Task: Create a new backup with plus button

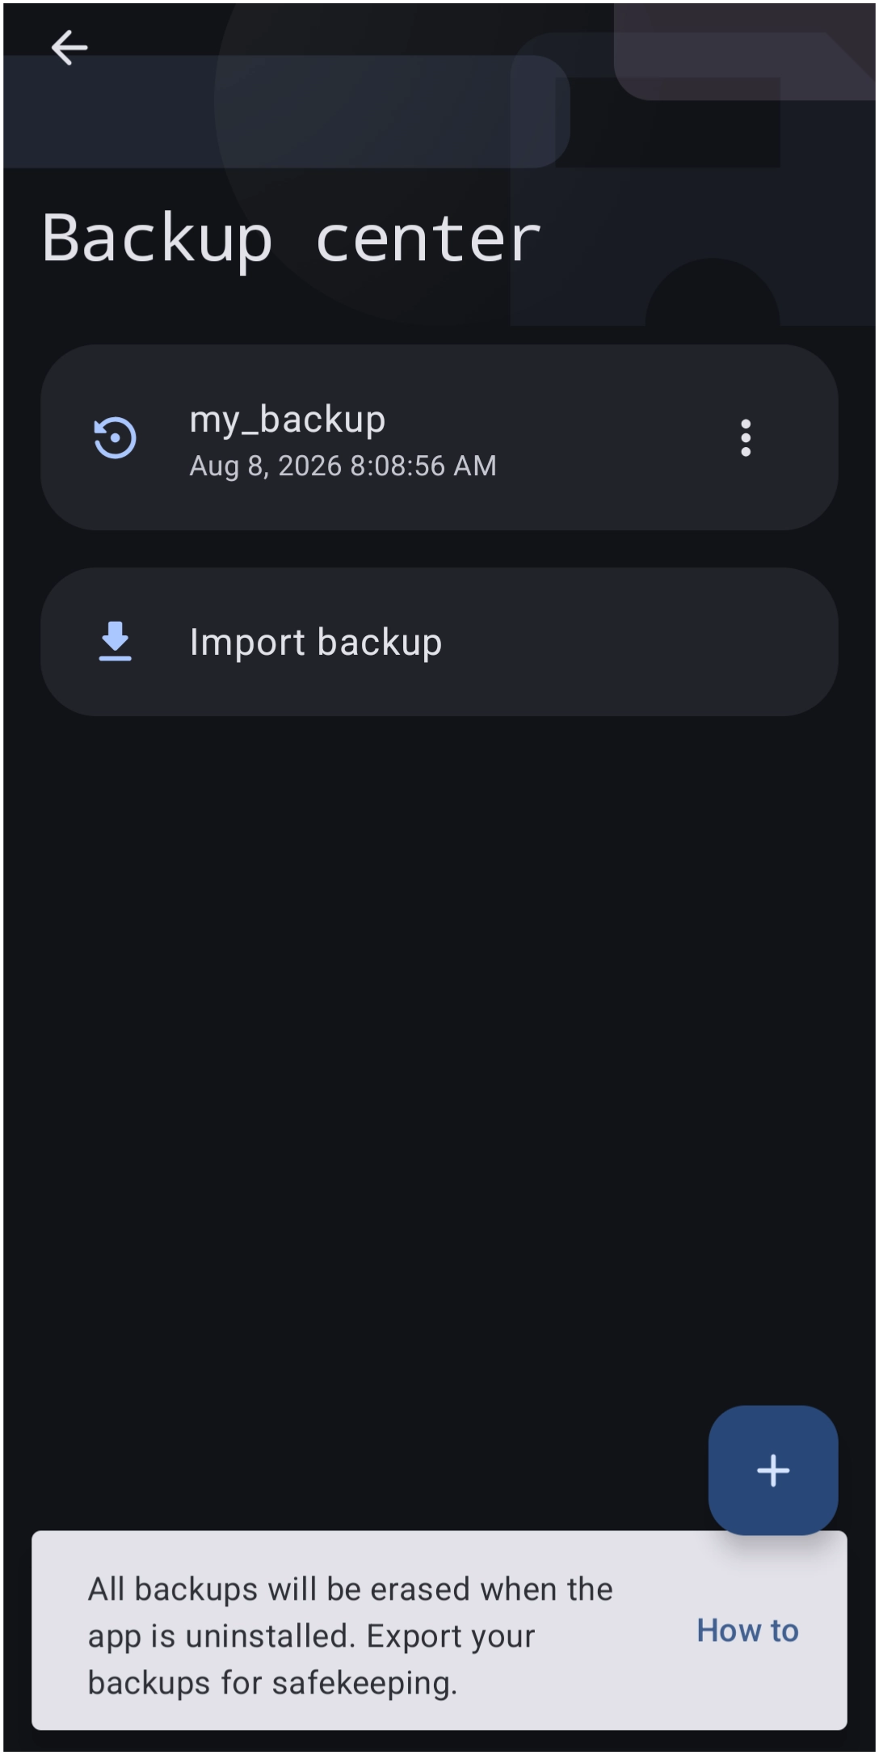Action: tap(772, 1470)
